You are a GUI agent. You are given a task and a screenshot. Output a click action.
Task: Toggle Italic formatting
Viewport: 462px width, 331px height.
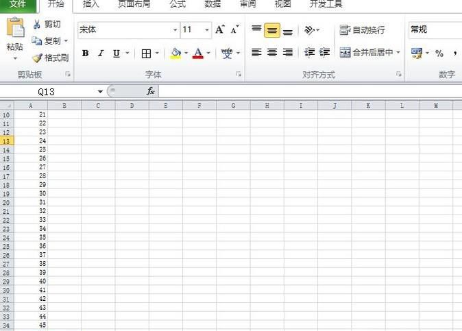(x=101, y=53)
